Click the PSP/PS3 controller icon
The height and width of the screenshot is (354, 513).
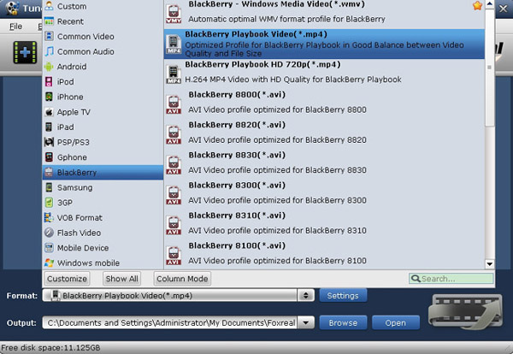49,142
